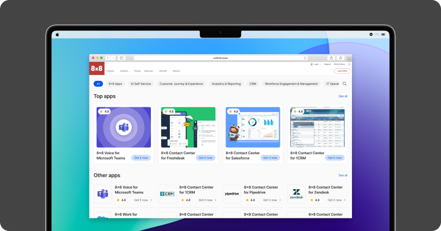Click the address bar field

(221, 58)
